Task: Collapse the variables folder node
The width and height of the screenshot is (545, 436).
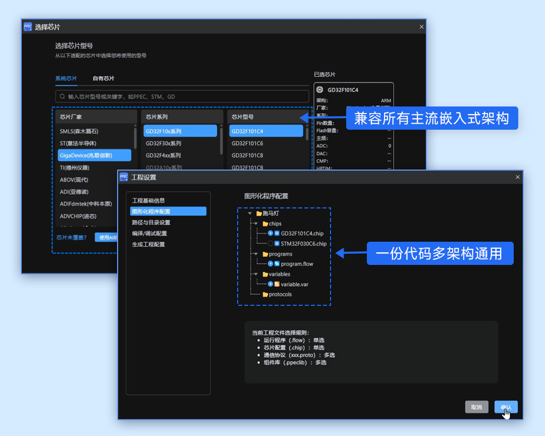Action: pos(256,275)
